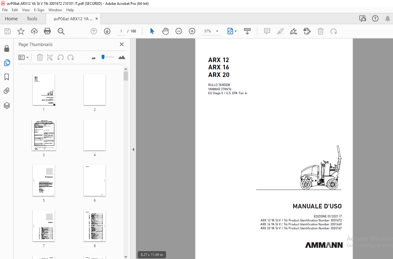Activate the Hand pan tool
393x259 pixels.
pos(165,31)
